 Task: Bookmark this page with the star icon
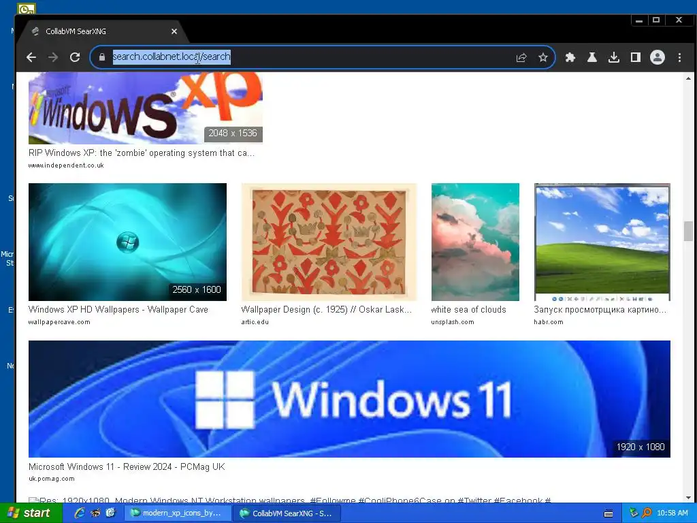542,57
